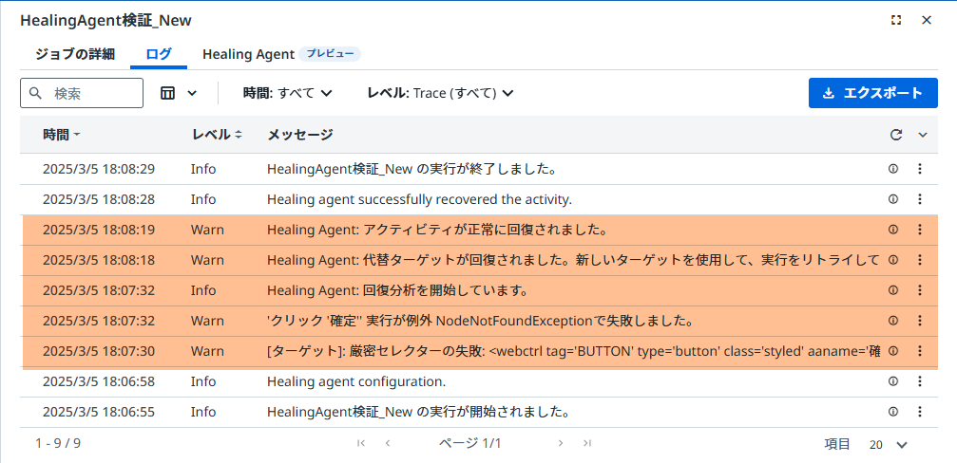Viewport: 957px width, 463px height.
Task: Click Warn level in 18:08:19 row
Action: [207, 230]
